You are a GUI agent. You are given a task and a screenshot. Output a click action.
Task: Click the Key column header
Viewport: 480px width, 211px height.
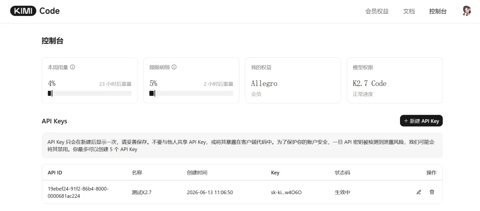point(275,172)
